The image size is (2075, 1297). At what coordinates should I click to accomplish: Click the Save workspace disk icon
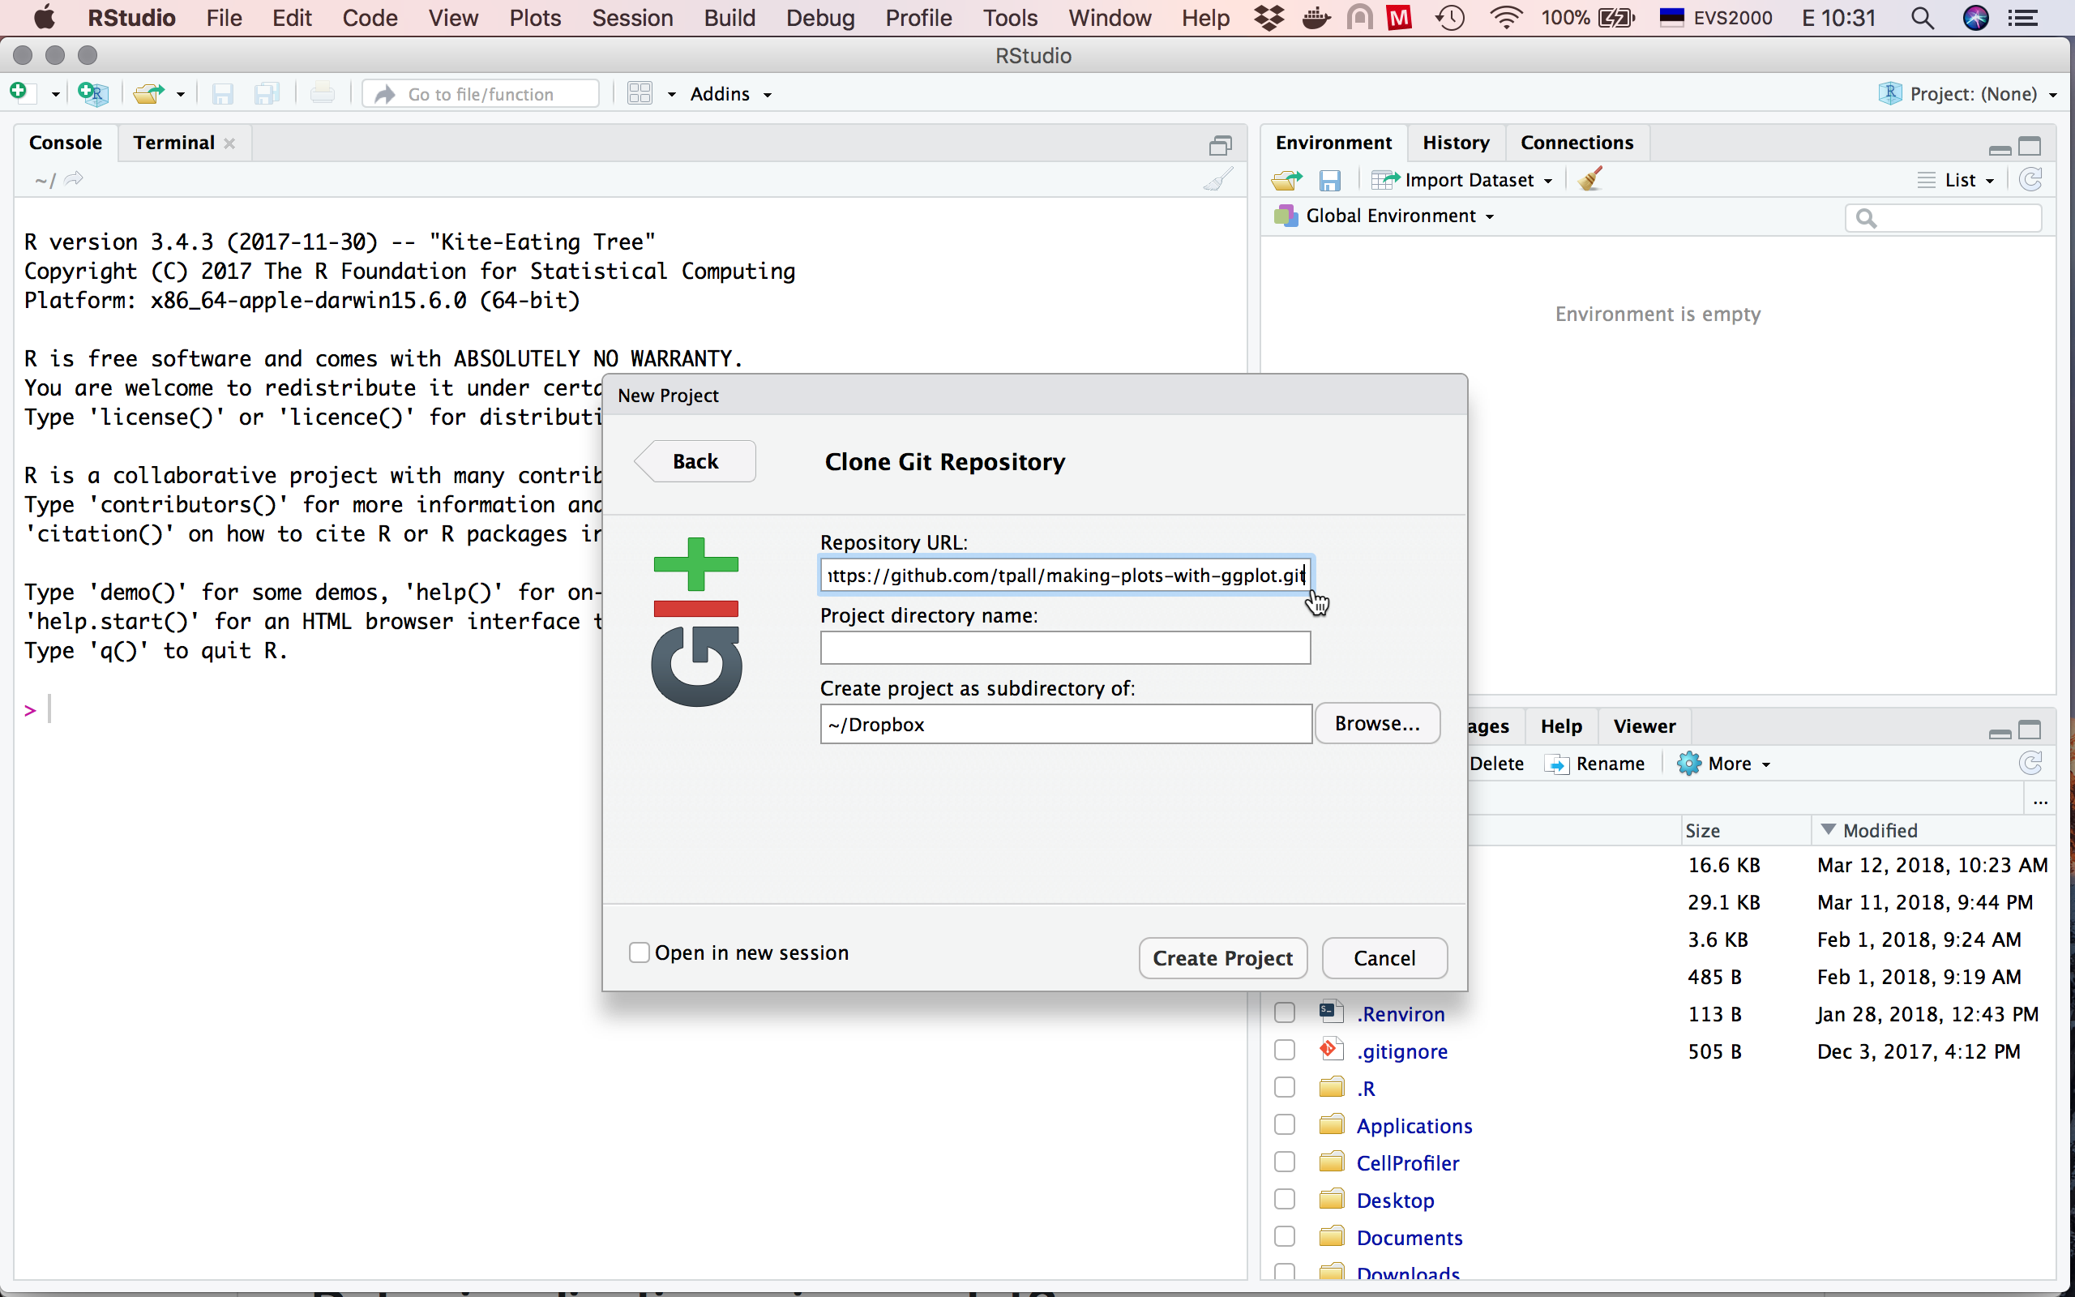point(1329,180)
